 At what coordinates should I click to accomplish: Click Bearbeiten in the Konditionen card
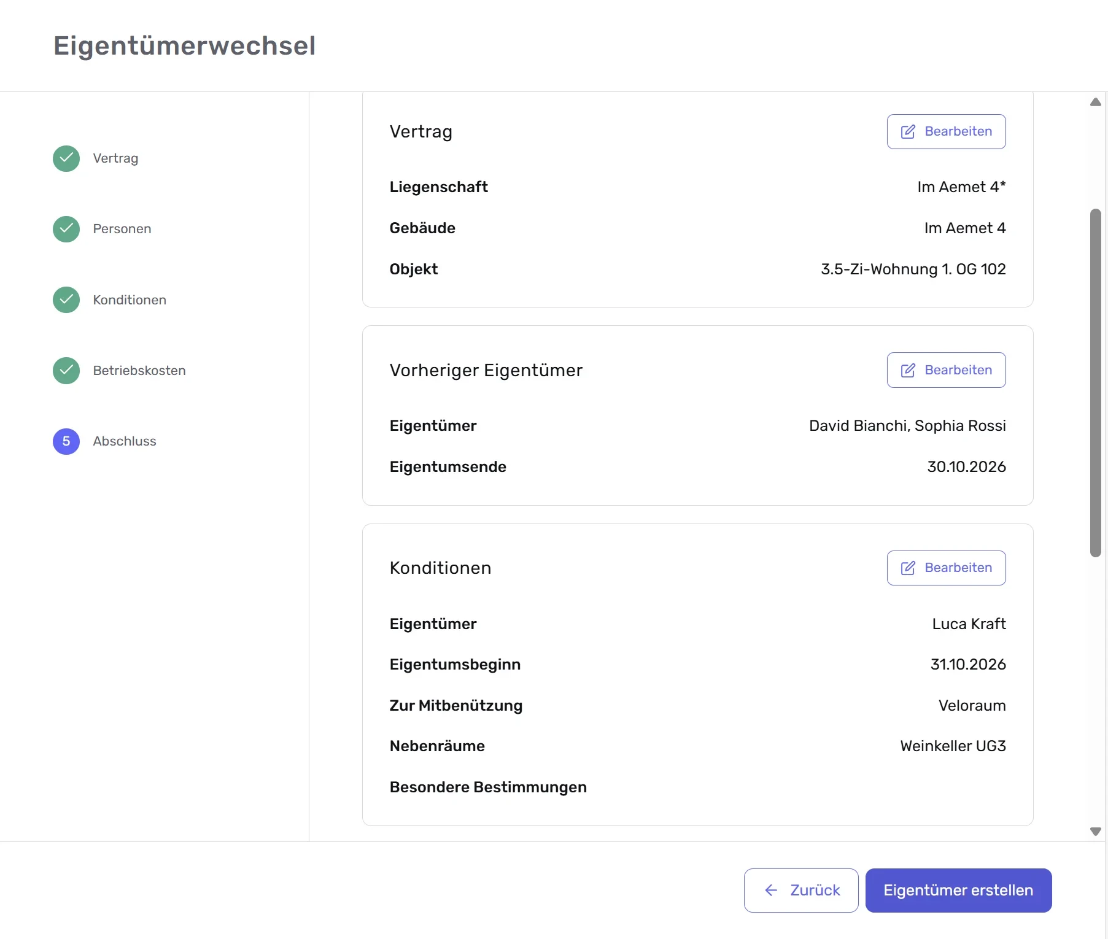click(946, 568)
